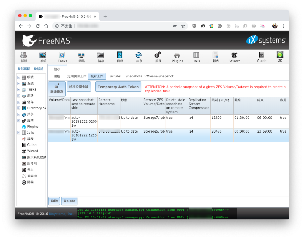
Task: Click the iXsystems logo in the header
Action: (x=266, y=40)
